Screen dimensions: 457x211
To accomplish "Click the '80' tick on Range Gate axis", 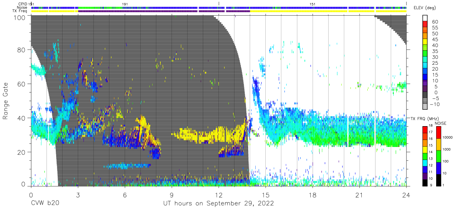I will [22, 50].
